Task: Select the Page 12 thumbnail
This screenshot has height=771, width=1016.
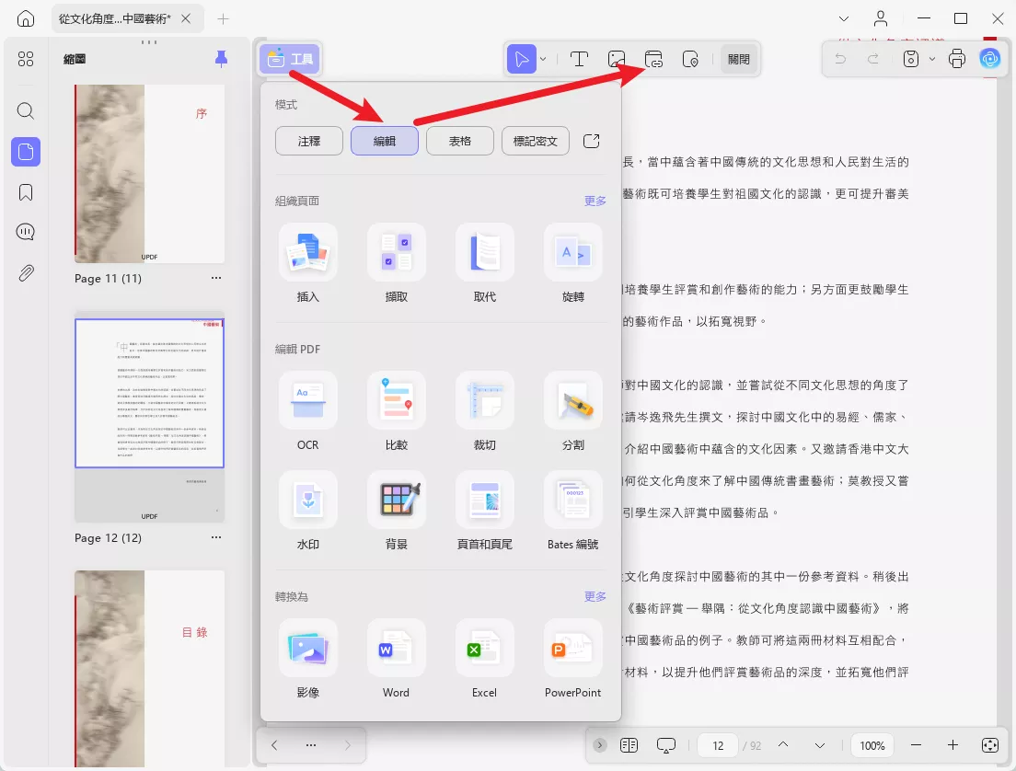Action: (150, 420)
